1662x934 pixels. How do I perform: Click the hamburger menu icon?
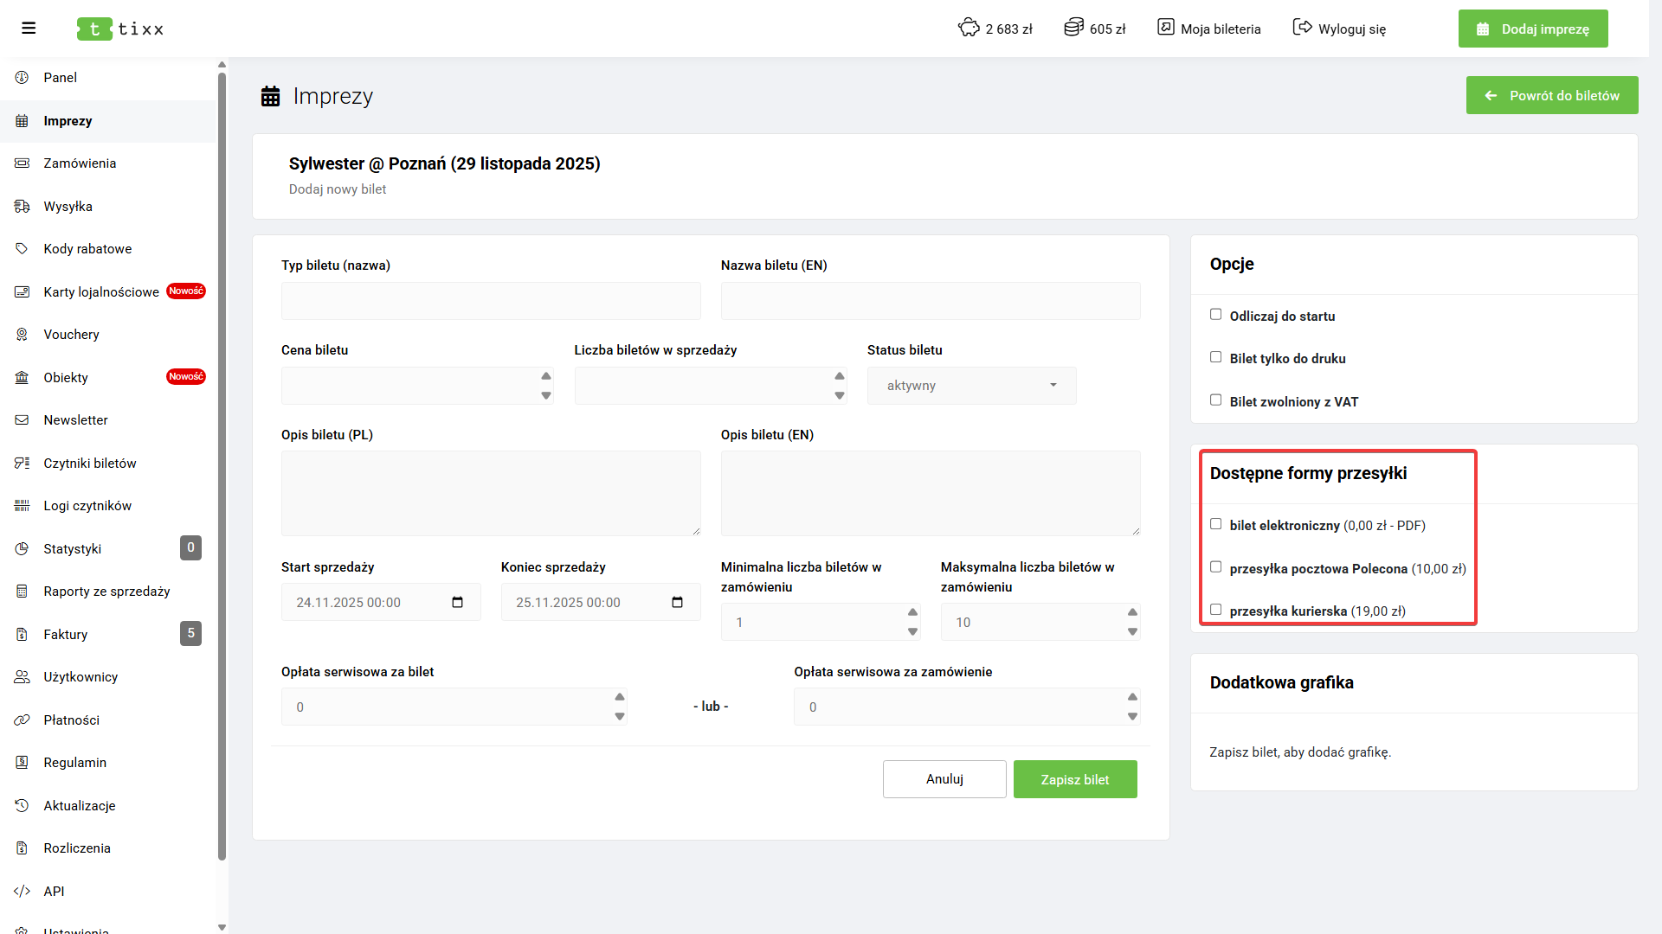point(29,29)
